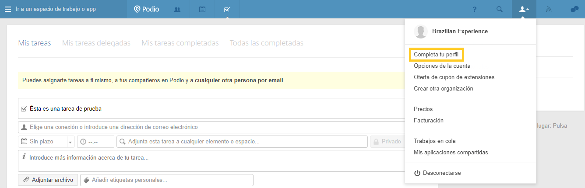This screenshot has width=585, height=188.
Task: Open the contacts people icon in navbar
Action: pos(177,9)
